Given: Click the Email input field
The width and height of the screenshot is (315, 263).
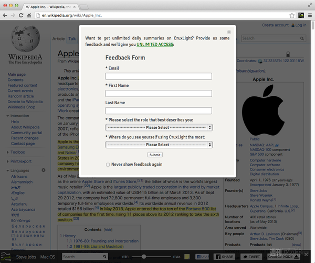Looking at the screenshot, I should tap(159, 76).
